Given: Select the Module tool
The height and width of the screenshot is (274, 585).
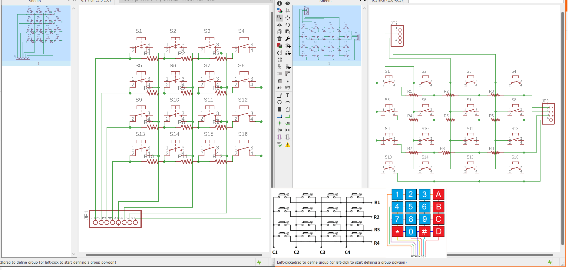Looking at the screenshot, I should tap(279, 137).
